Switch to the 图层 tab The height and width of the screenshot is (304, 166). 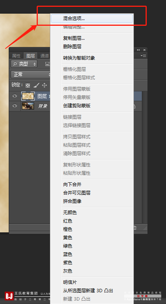pyautogui.click(x=31, y=56)
